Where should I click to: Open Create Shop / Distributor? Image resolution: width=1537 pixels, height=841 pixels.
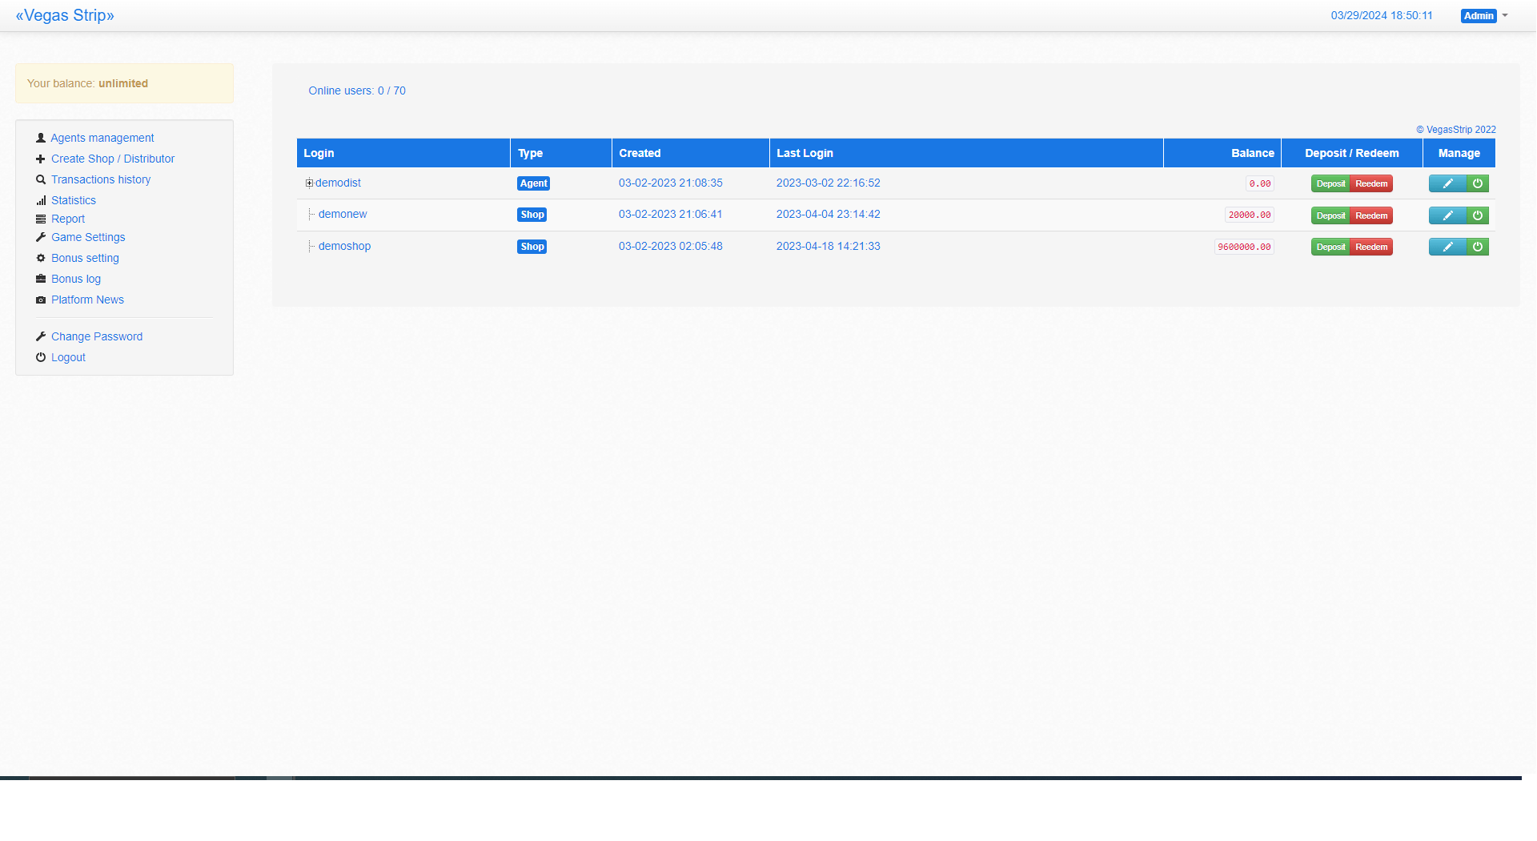point(113,159)
